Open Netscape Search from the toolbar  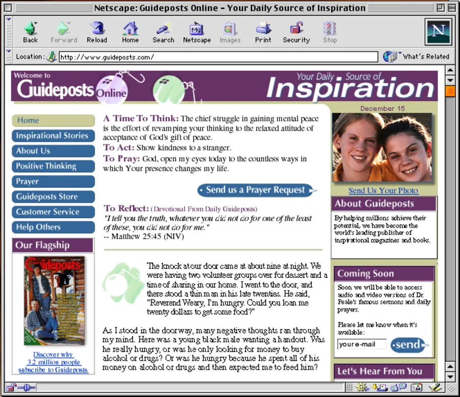164,32
